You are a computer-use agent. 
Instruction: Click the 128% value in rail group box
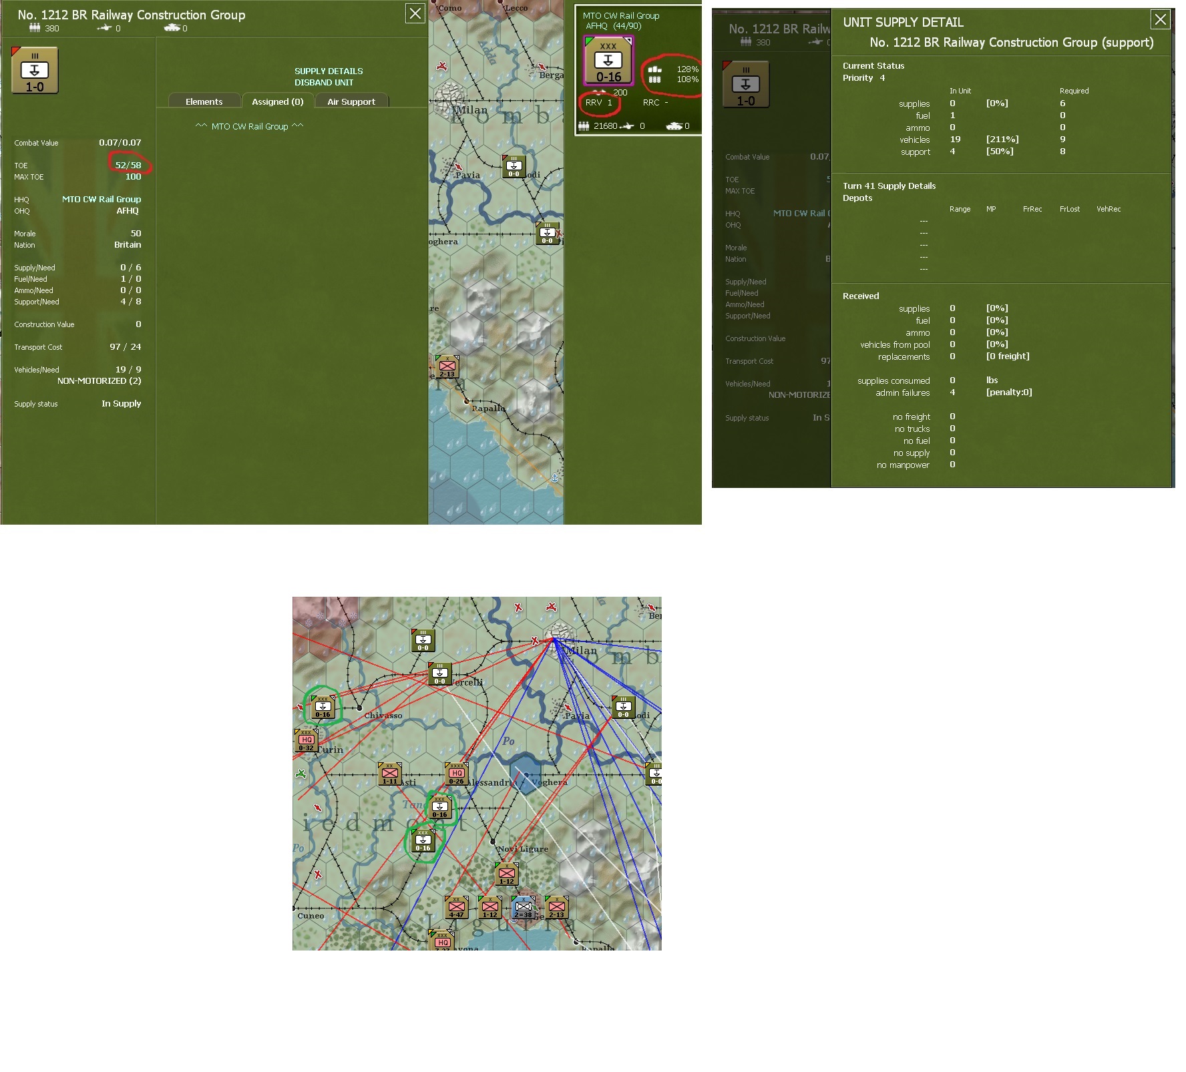[688, 69]
